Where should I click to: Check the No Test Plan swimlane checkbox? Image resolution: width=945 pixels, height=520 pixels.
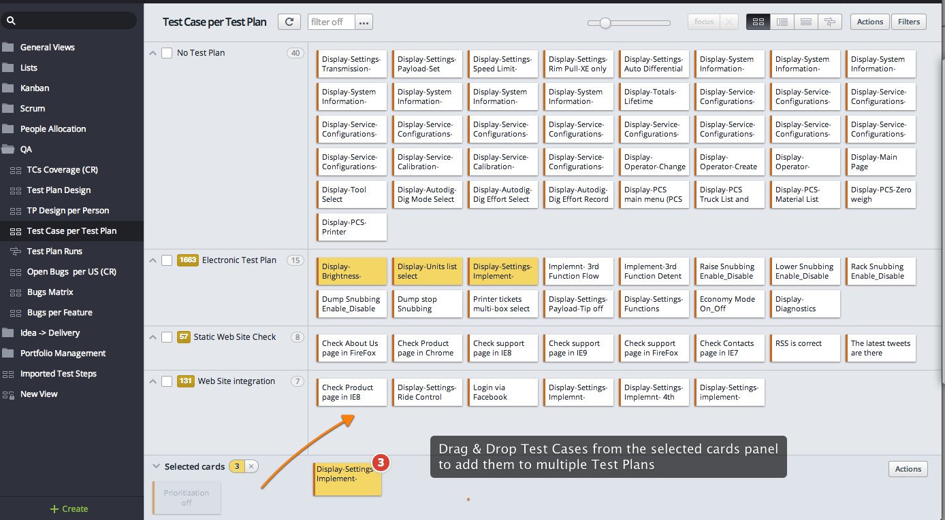167,52
